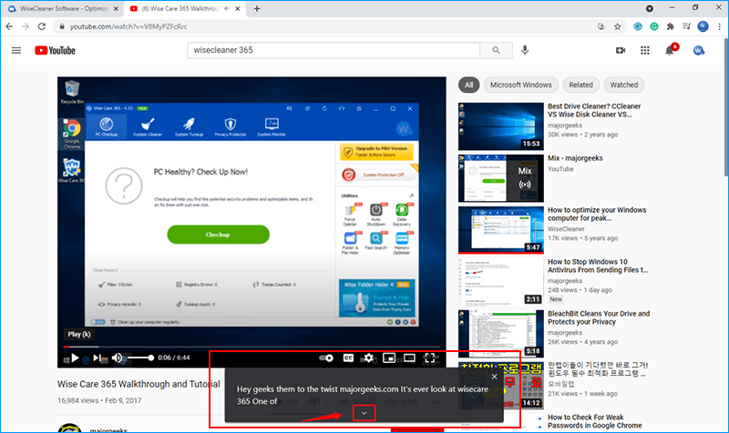Open the Chrome extensions puzzle icon
The height and width of the screenshot is (433, 729).
[670, 26]
